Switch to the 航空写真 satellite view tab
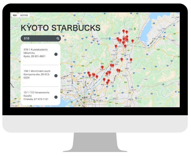This screenshot has height=156, width=191. (24, 15)
